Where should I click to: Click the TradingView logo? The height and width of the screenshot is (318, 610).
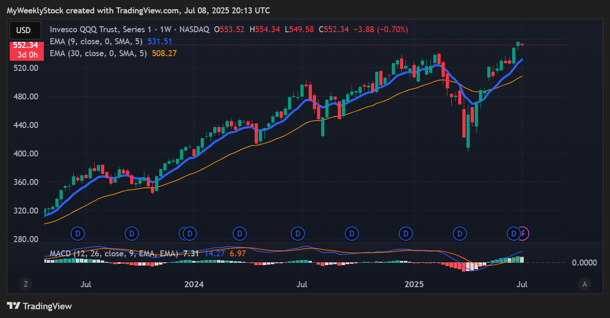[40, 306]
